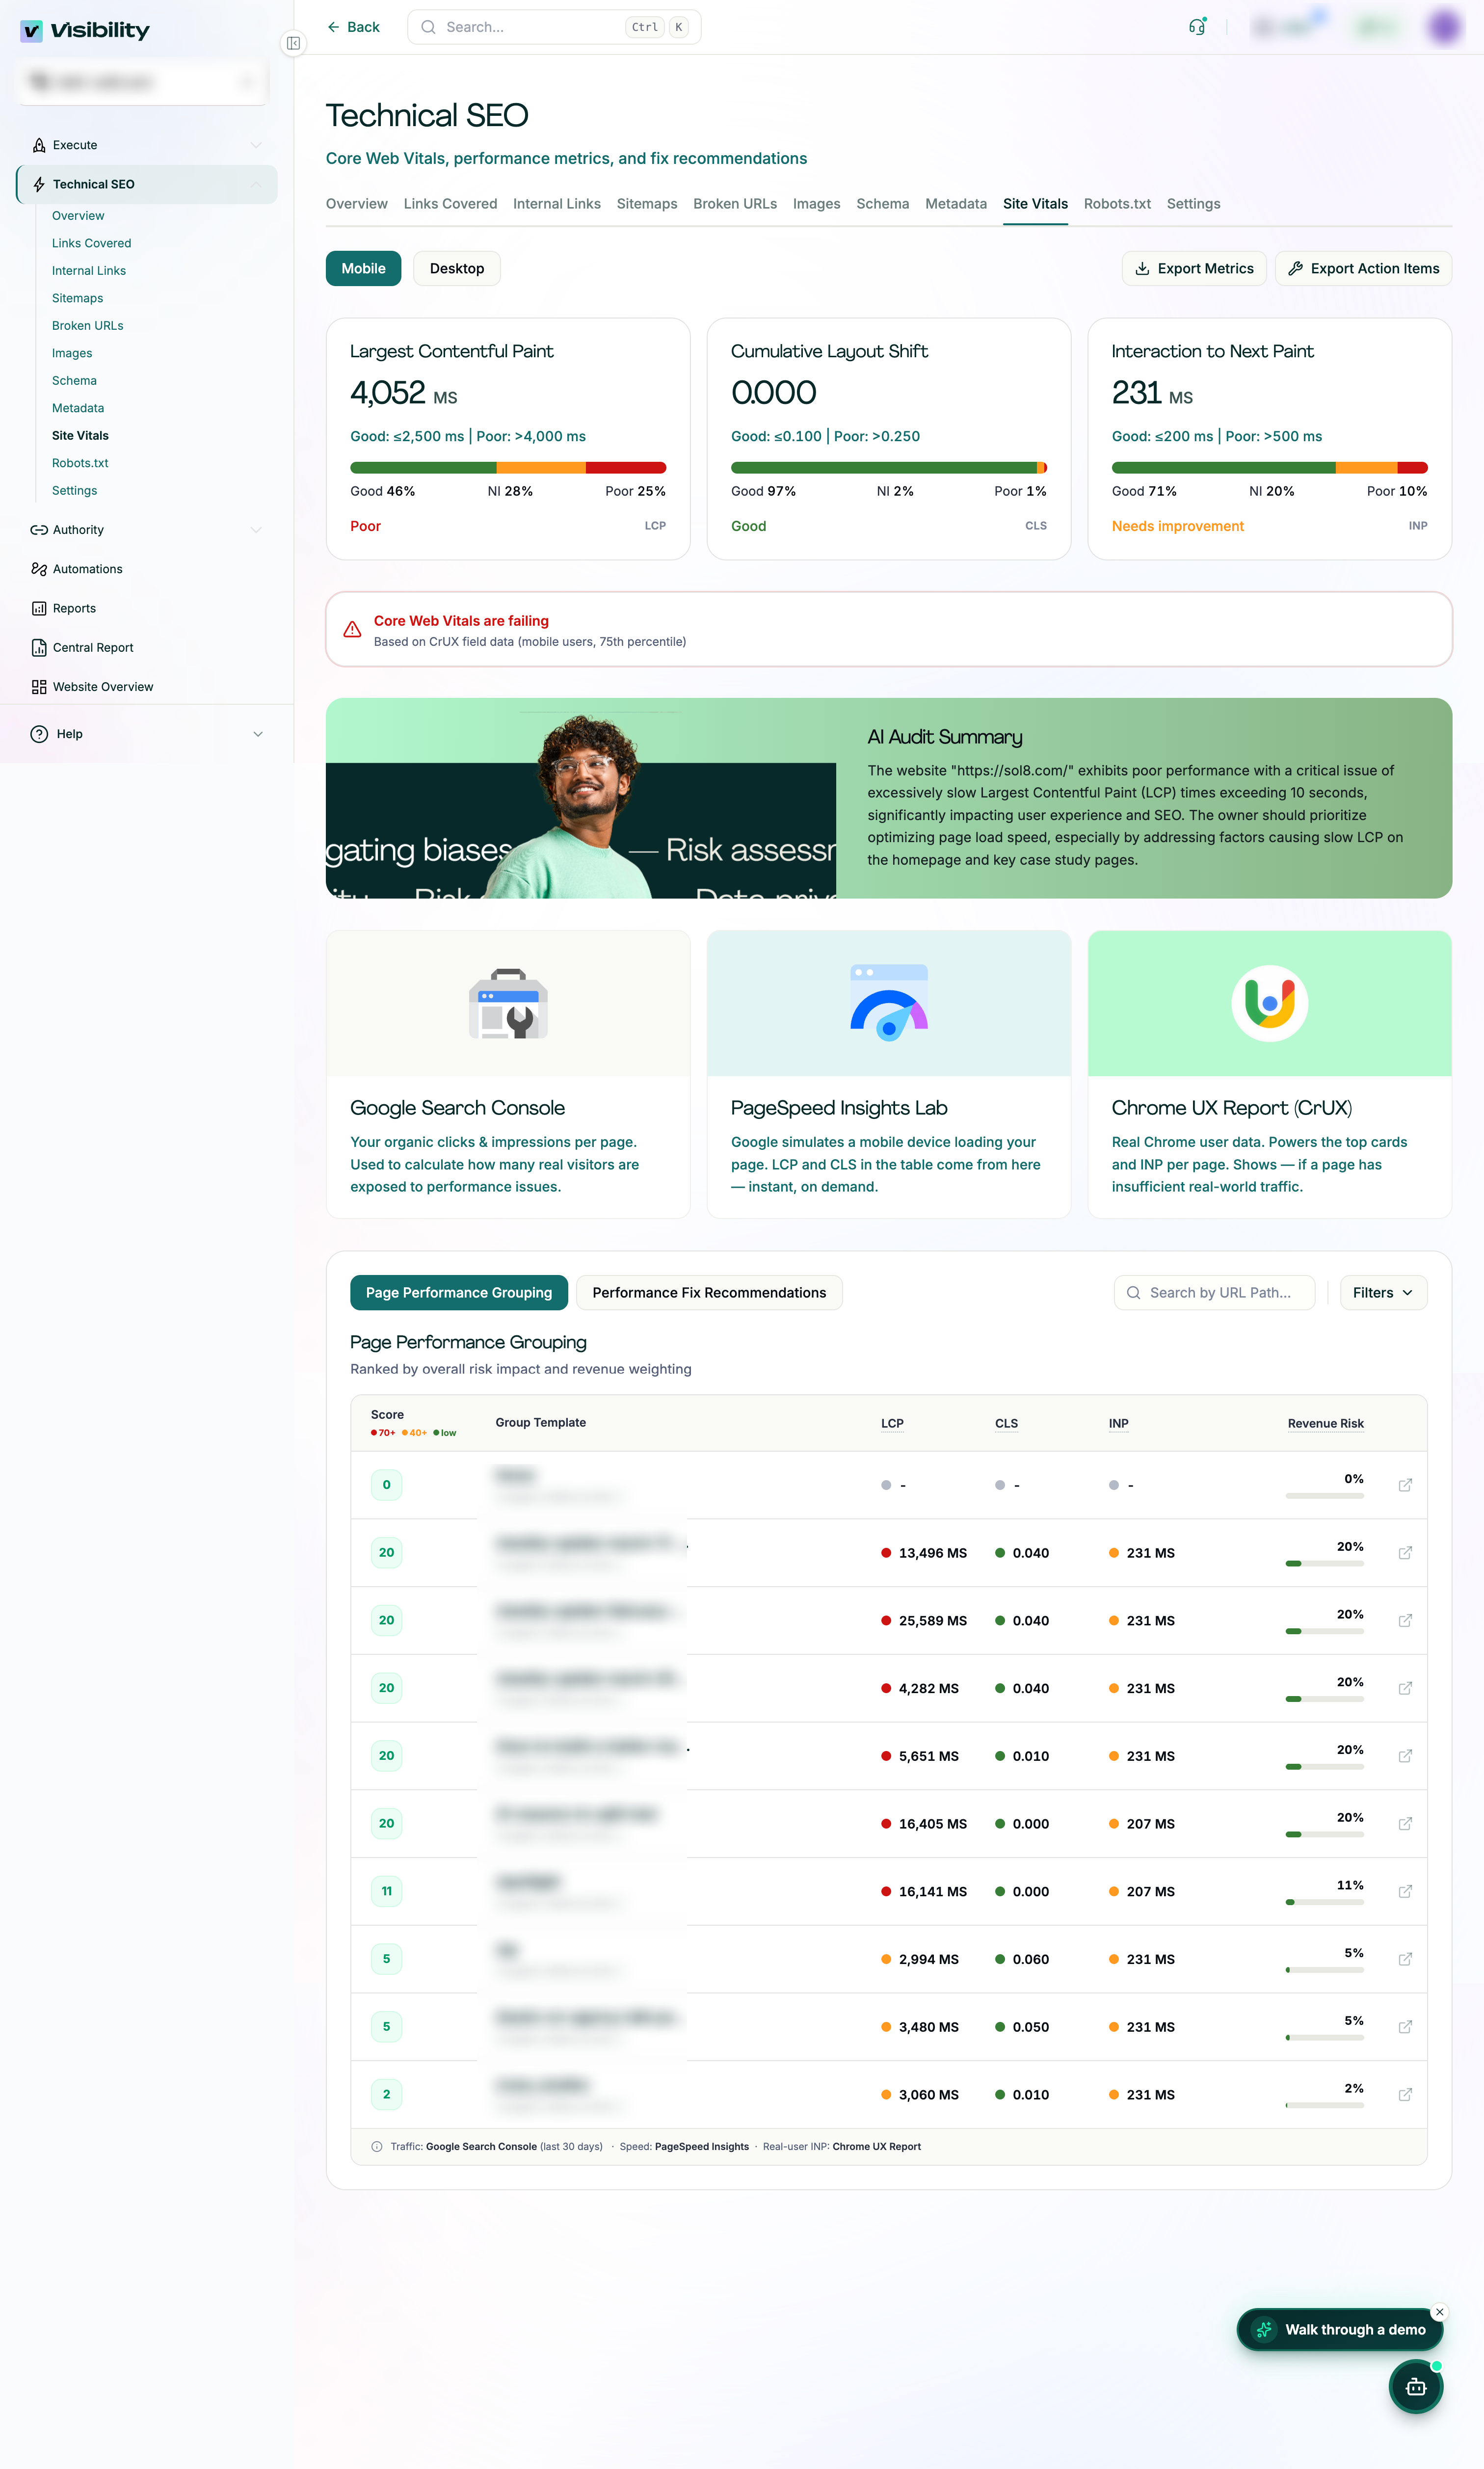Go Back using the header link
This screenshot has width=1484, height=2469.
pyautogui.click(x=353, y=27)
